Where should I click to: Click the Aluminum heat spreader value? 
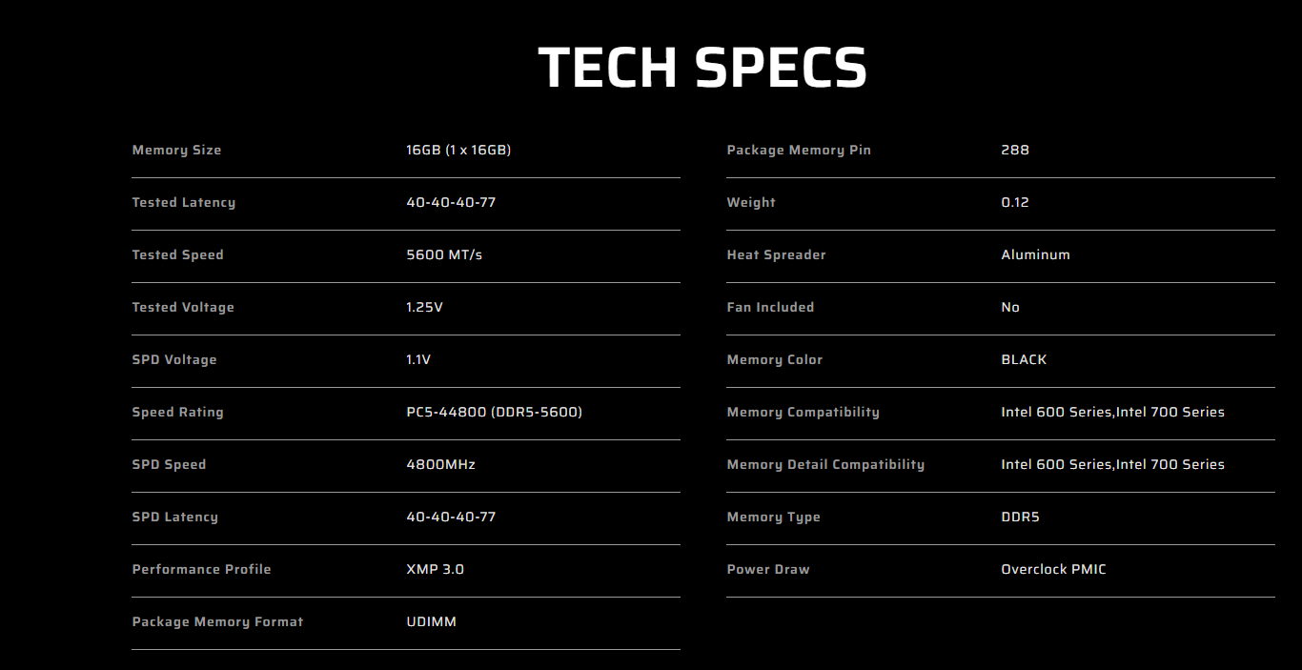[x=1035, y=254]
